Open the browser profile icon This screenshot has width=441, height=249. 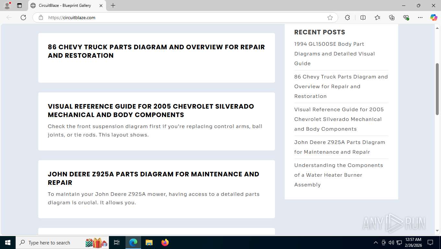(7, 6)
